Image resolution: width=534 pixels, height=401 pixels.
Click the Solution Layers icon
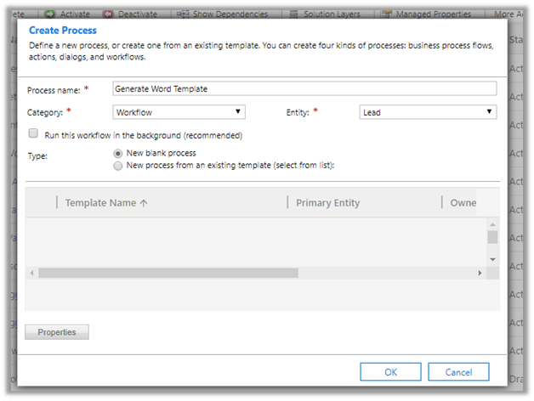click(x=293, y=14)
